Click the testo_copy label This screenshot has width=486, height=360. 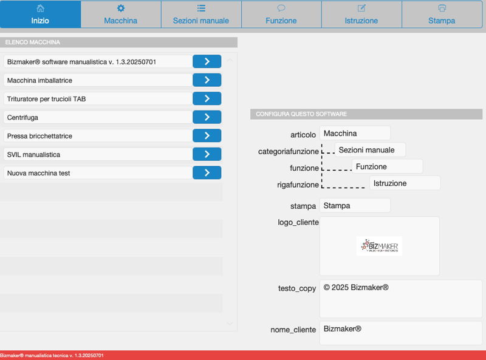coord(297,288)
